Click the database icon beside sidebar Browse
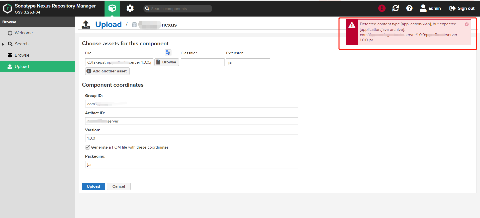 pos(10,55)
